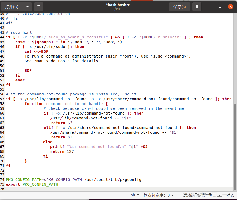Image resolution: width=237 pixels, height=200 pixels.
Task: Minimize the gedit window
Action: 210,7
